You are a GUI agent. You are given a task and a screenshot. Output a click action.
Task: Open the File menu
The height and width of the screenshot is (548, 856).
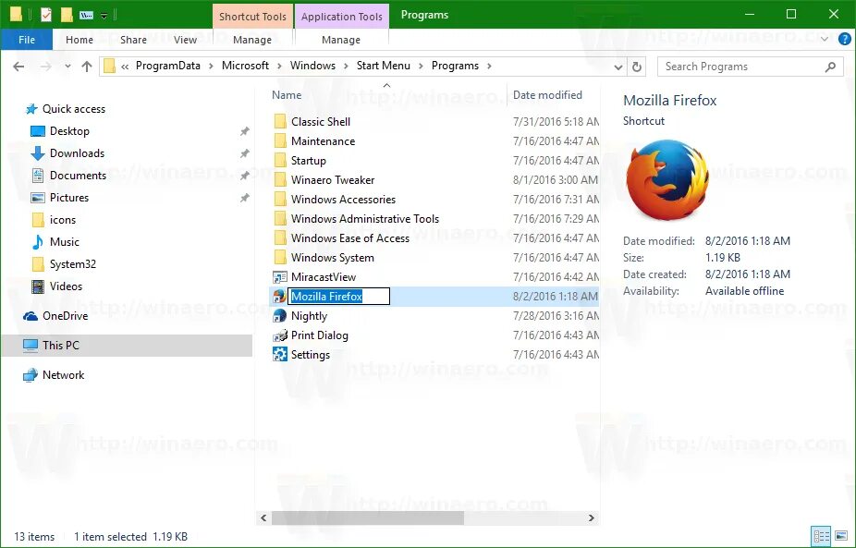27,40
